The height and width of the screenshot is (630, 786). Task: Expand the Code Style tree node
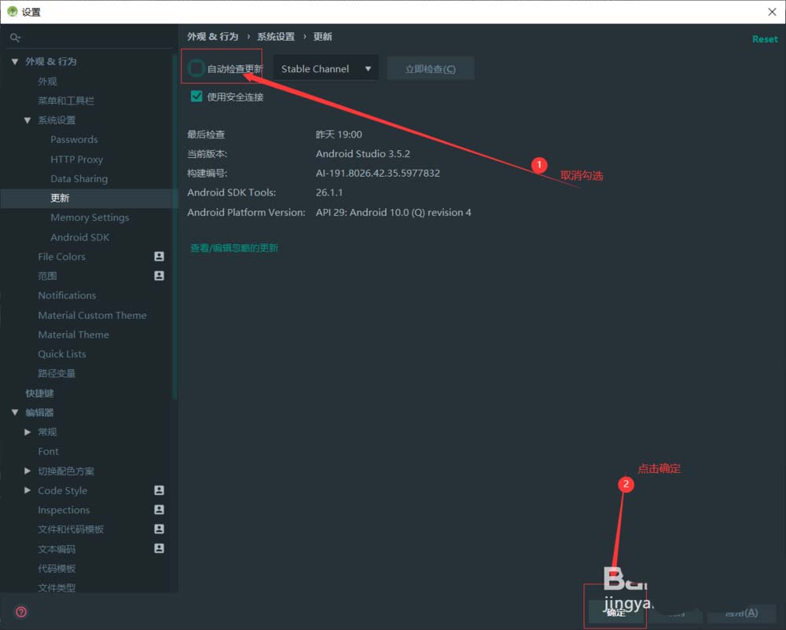28,490
